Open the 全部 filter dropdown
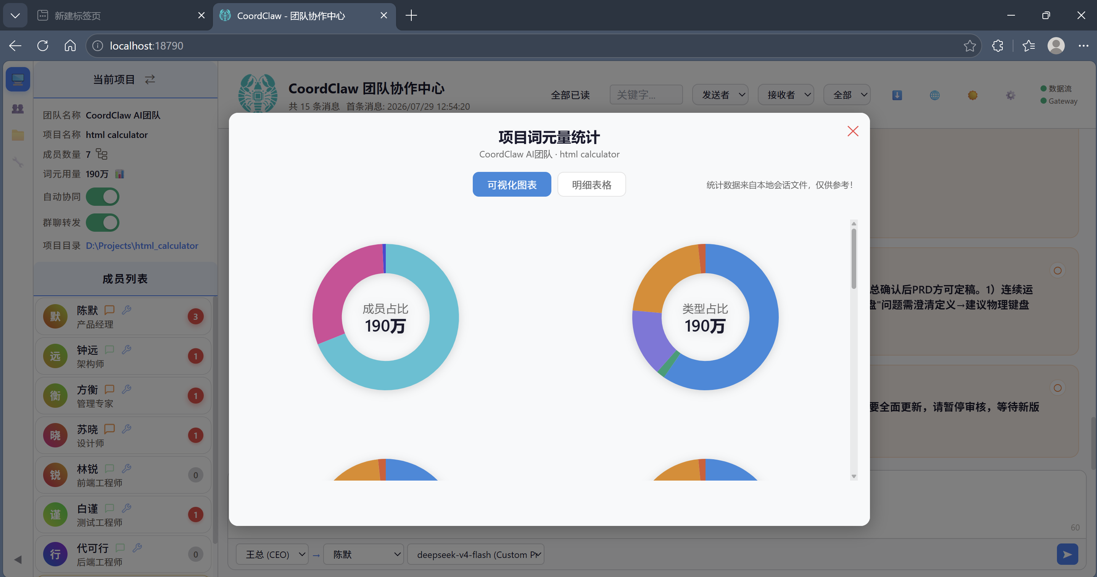 (x=847, y=95)
